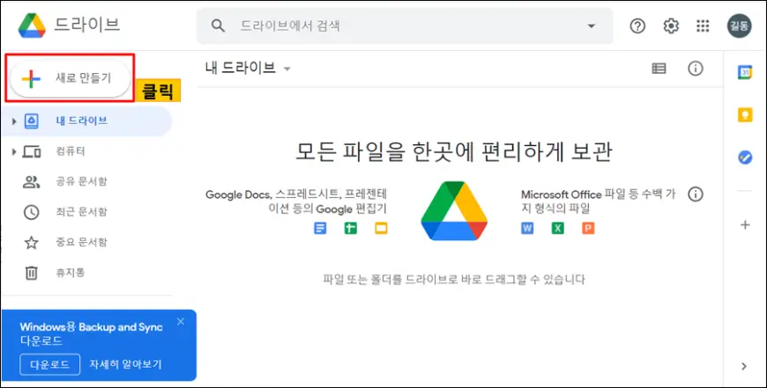
Task: Select 최근 문서함 in the sidebar
Action: 81,212
